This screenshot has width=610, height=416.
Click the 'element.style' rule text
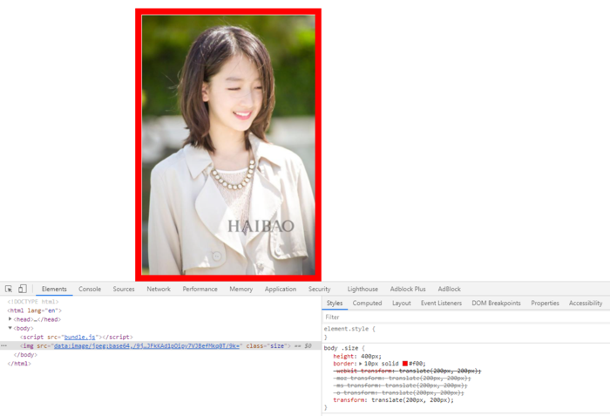tap(346, 329)
